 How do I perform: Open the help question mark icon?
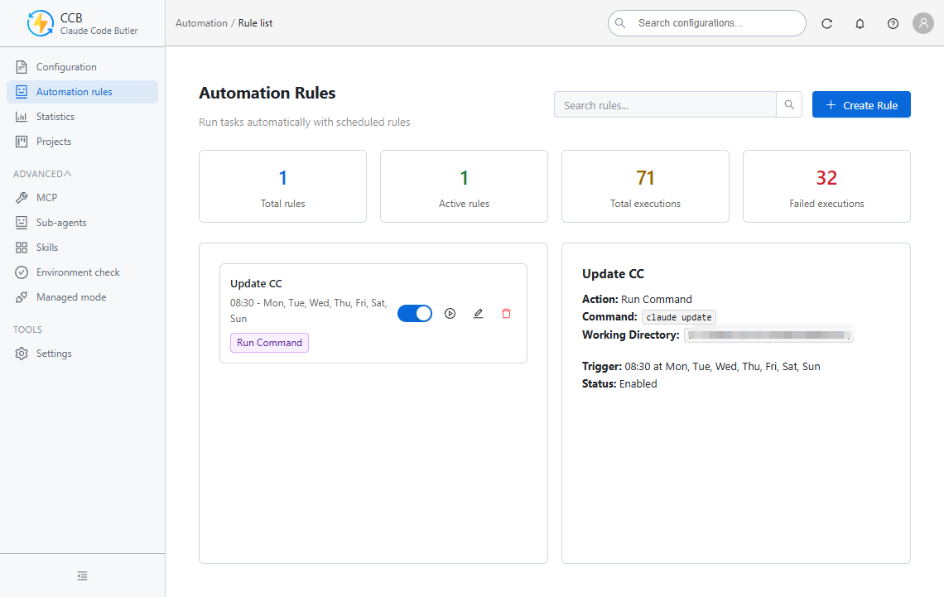tap(893, 23)
